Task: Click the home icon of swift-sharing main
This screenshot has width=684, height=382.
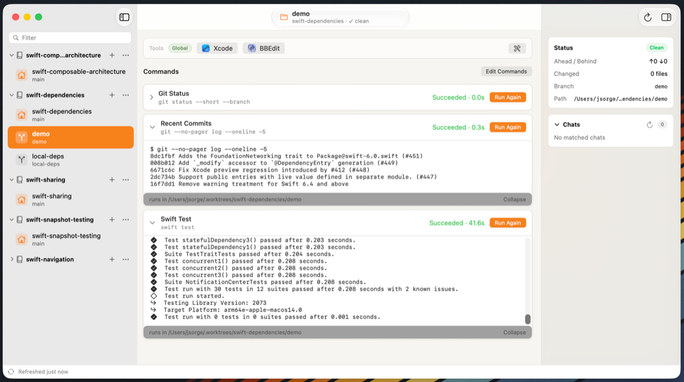Action: coord(21,200)
